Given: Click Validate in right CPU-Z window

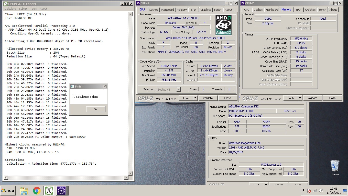Looking at the screenshot, I should (312, 98).
